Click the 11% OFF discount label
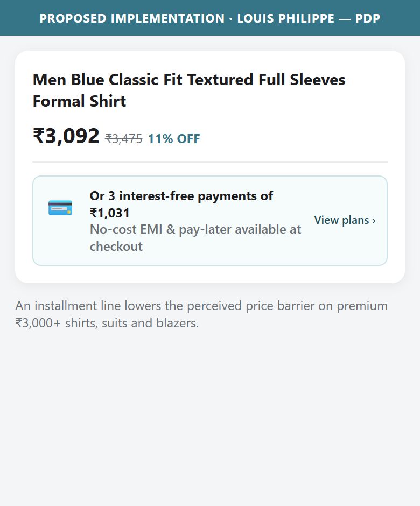 [x=174, y=139]
